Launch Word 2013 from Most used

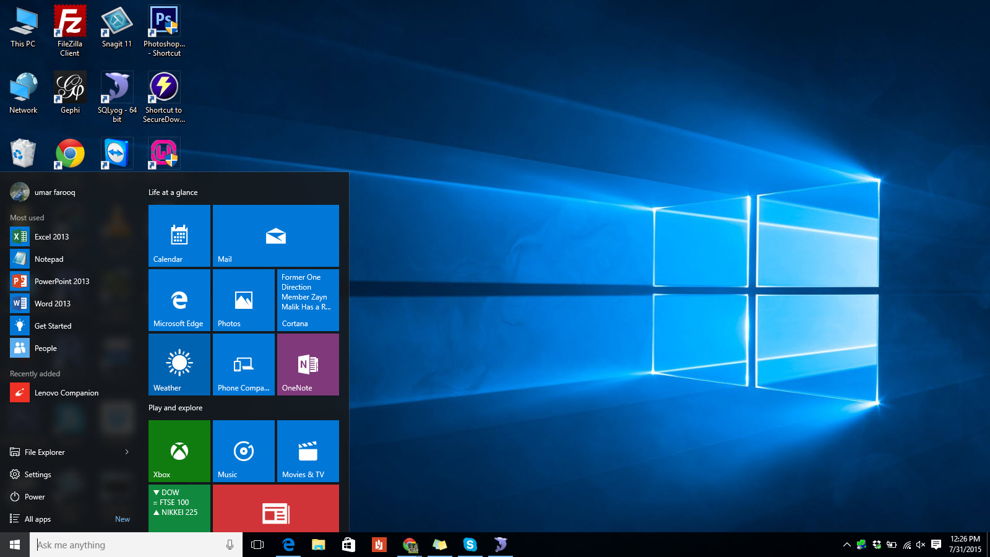click(x=53, y=303)
